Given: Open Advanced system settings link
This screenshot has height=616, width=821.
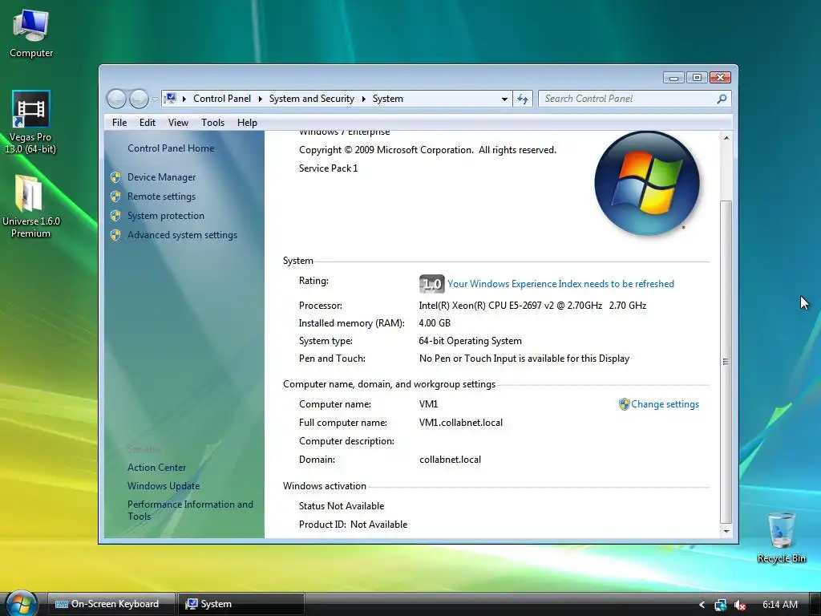Looking at the screenshot, I should [x=182, y=235].
